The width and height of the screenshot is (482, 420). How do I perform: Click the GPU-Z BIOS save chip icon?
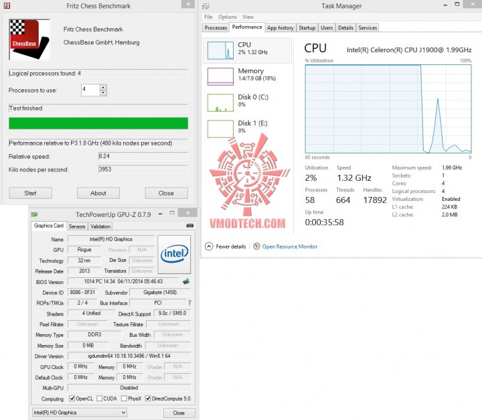click(186, 281)
